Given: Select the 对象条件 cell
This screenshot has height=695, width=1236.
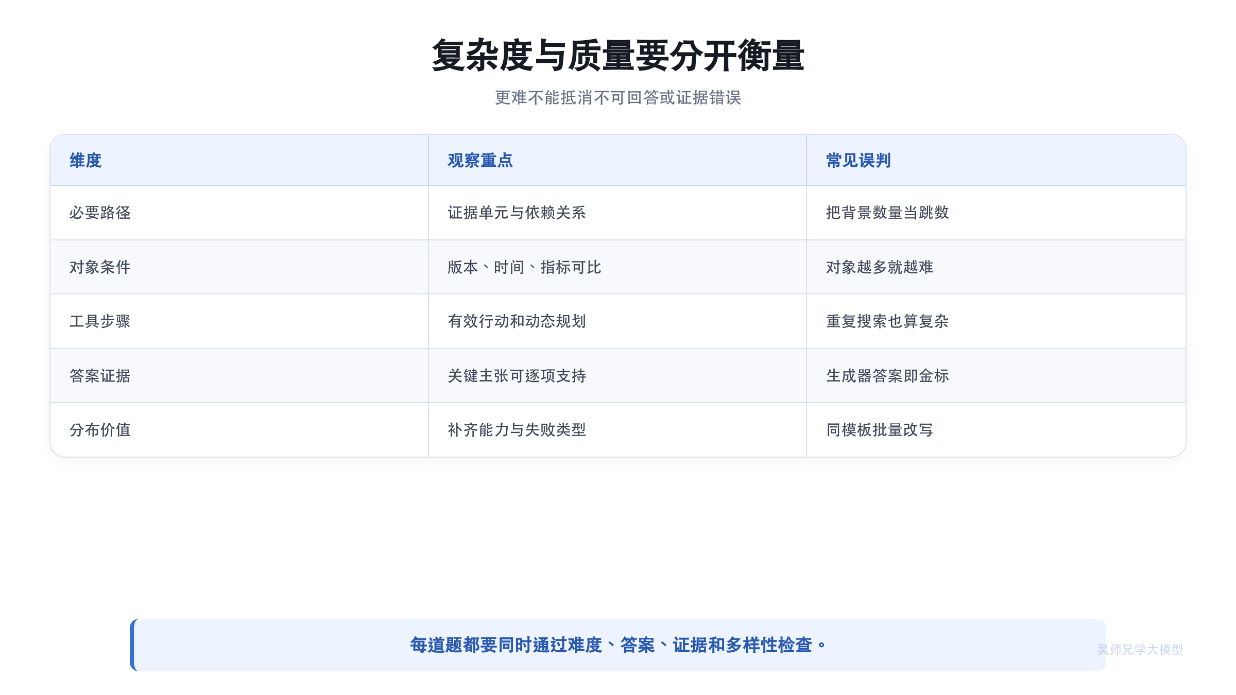Looking at the screenshot, I should [239, 267].
